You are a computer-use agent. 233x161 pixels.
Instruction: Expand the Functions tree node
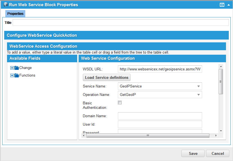coord(12,75)
